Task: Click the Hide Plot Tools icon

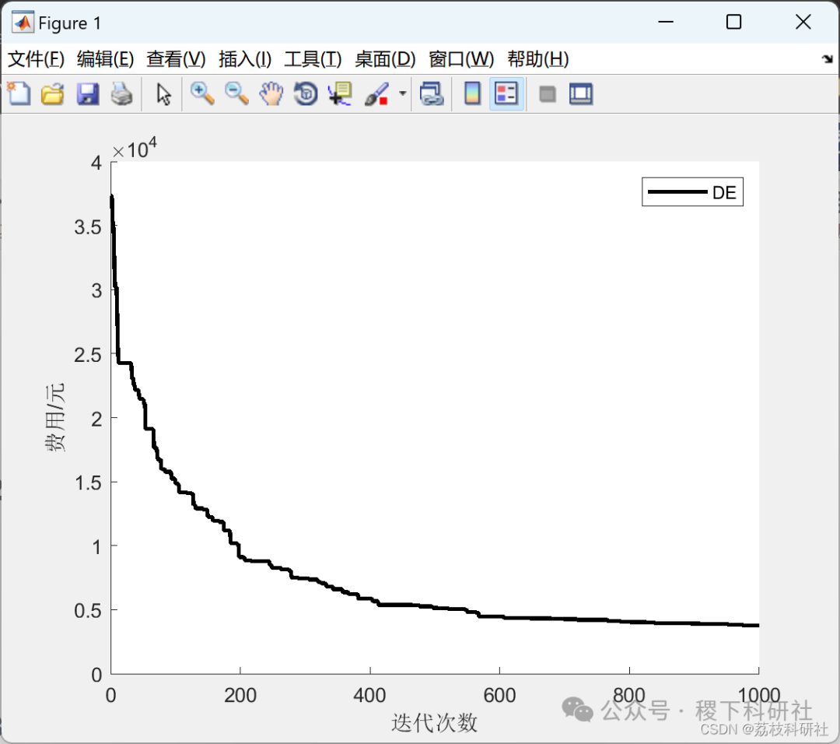Action: pos(547,94)
